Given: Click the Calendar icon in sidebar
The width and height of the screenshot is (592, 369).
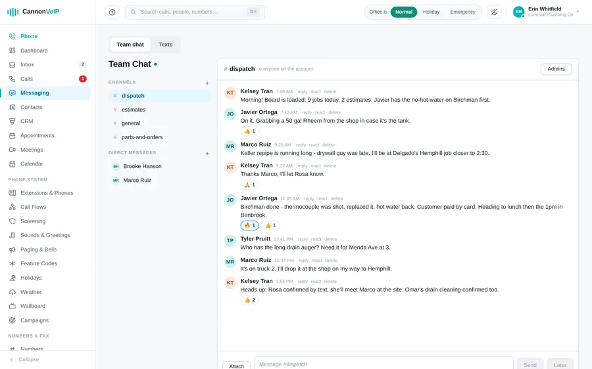Looking at the screenshot, I should (12, 163).
